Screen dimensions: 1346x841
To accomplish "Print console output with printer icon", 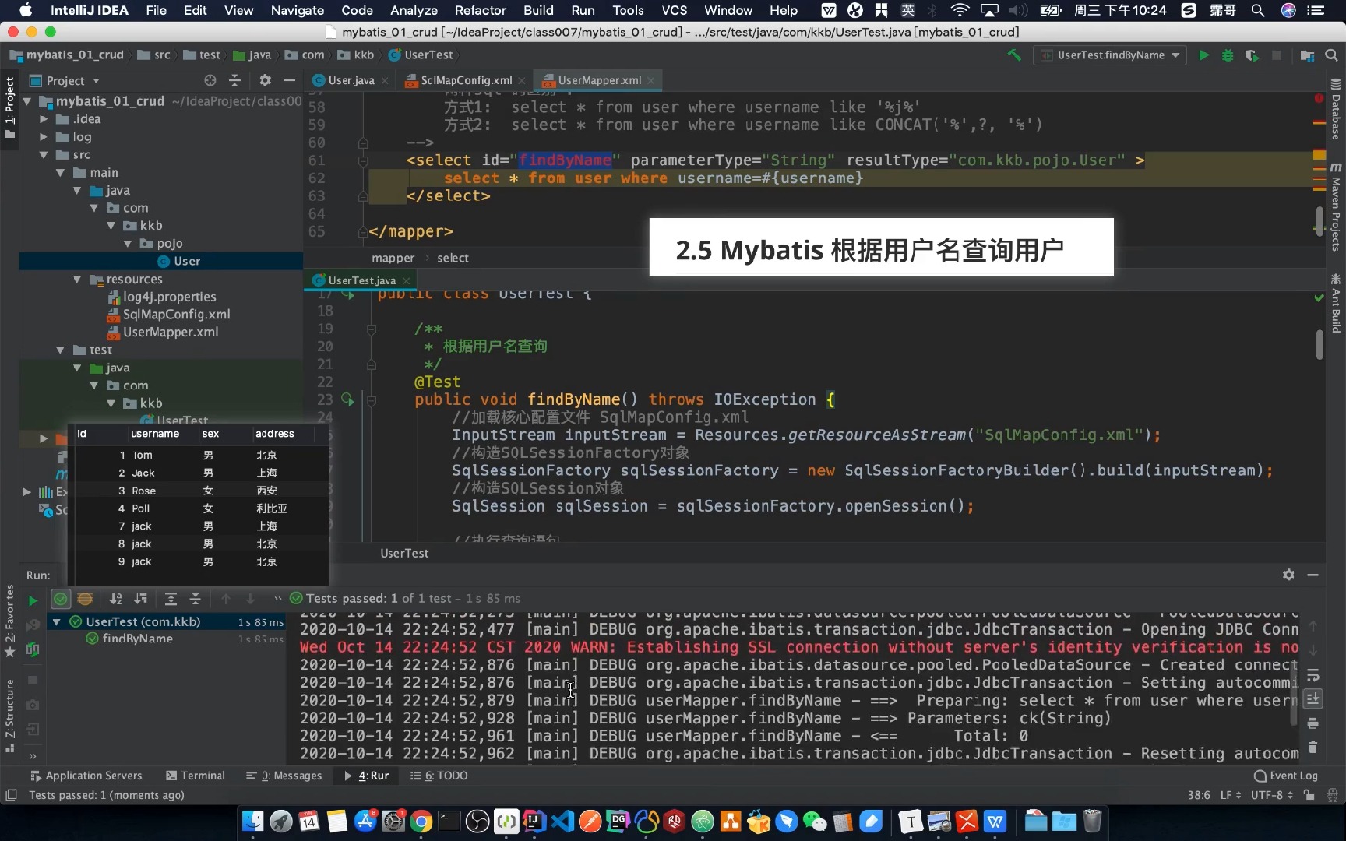I will point(1313,723).
